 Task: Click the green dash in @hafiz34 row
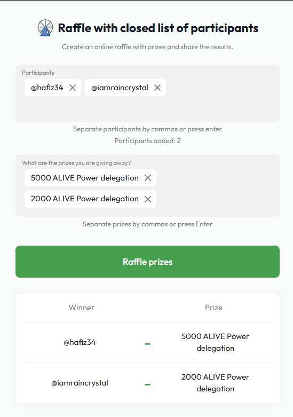147,344
